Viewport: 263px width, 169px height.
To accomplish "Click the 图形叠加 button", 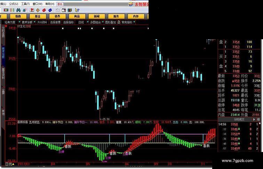I will [x=110, y=22].
